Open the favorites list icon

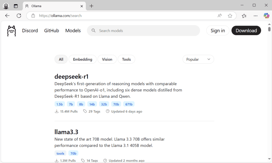(x=244, y=15)
